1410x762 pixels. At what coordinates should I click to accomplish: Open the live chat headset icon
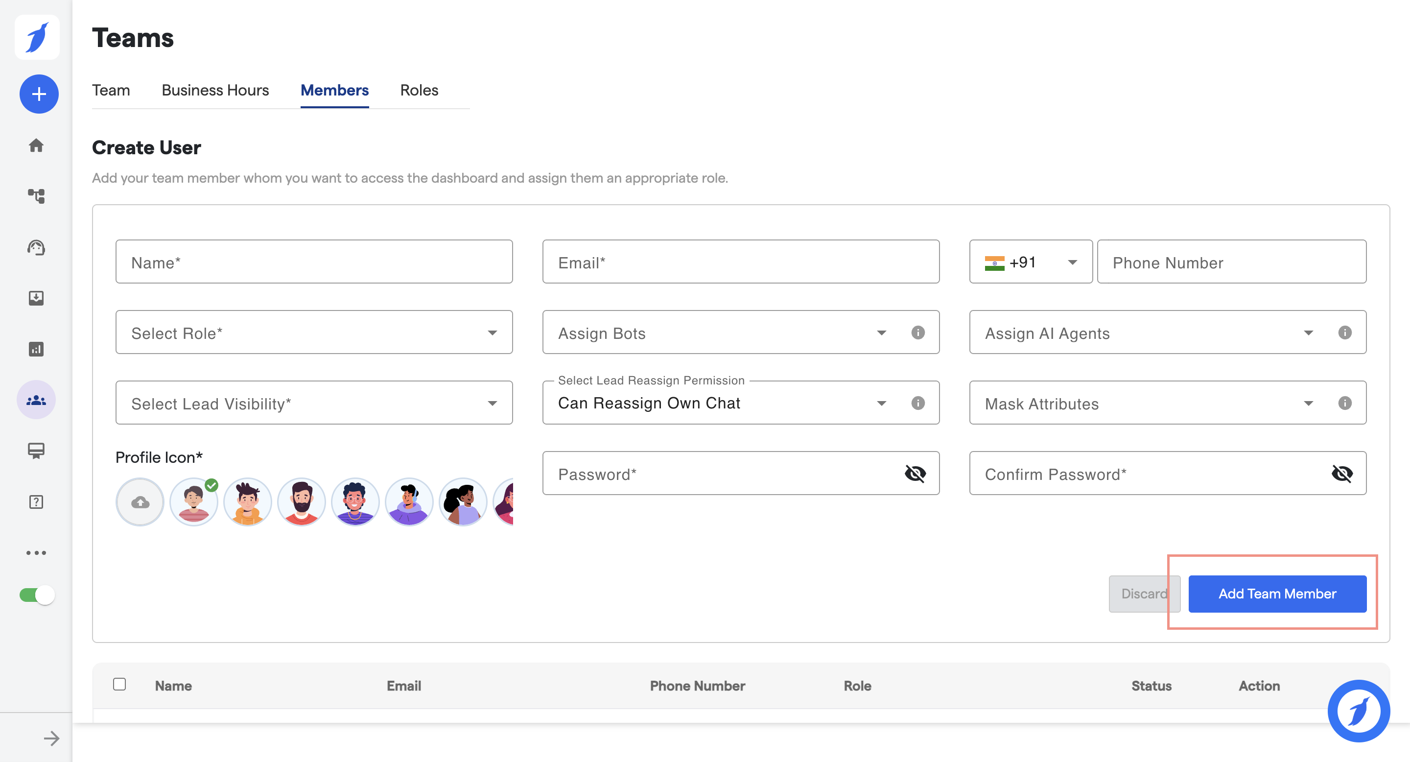[36, 247]
